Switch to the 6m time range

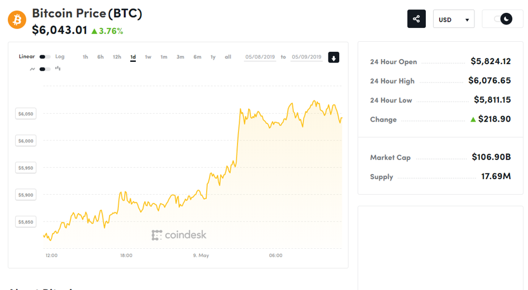197,57
